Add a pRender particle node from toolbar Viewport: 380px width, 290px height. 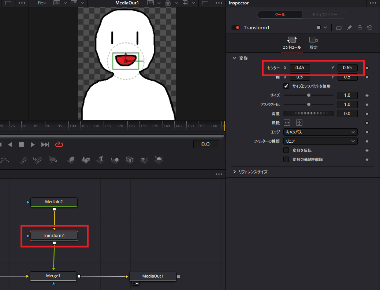[53, 160]
